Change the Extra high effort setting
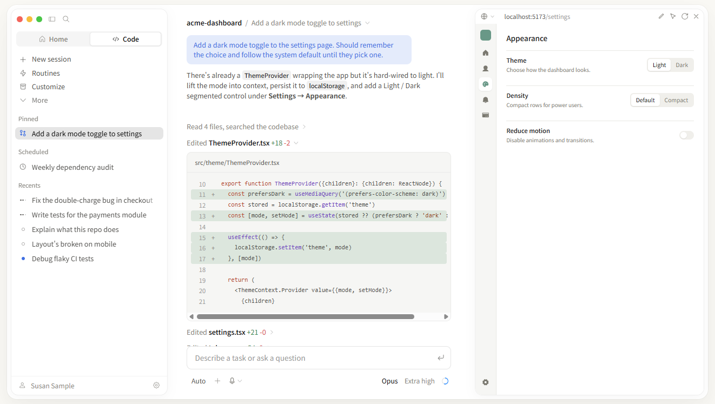Viewport: 715px width, 404px height. click(420, 381)
